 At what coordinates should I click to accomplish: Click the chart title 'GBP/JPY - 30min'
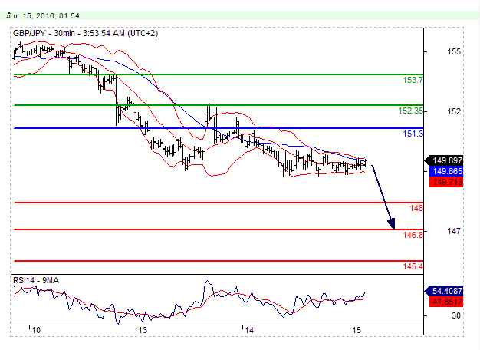(x=44, y=33)
